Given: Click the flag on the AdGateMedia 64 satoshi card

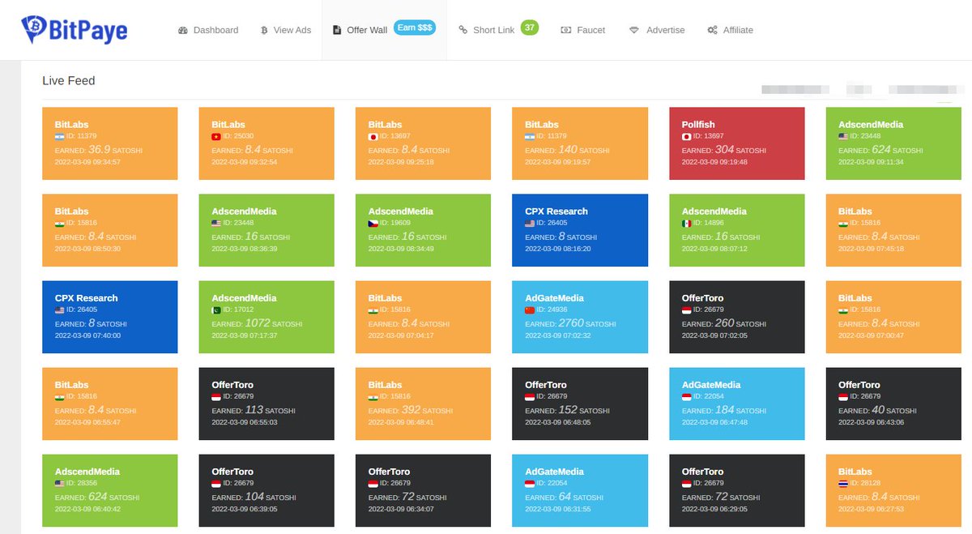Looking at the screenshot, I should [530, 483].
